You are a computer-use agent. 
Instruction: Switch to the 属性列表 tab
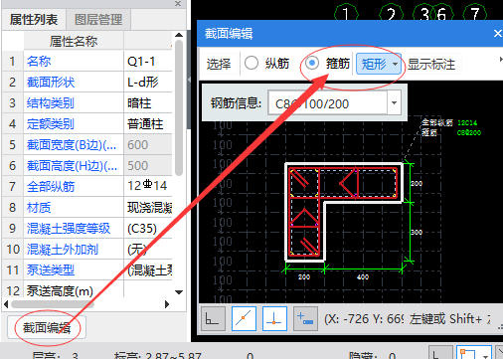pos(34,20)
